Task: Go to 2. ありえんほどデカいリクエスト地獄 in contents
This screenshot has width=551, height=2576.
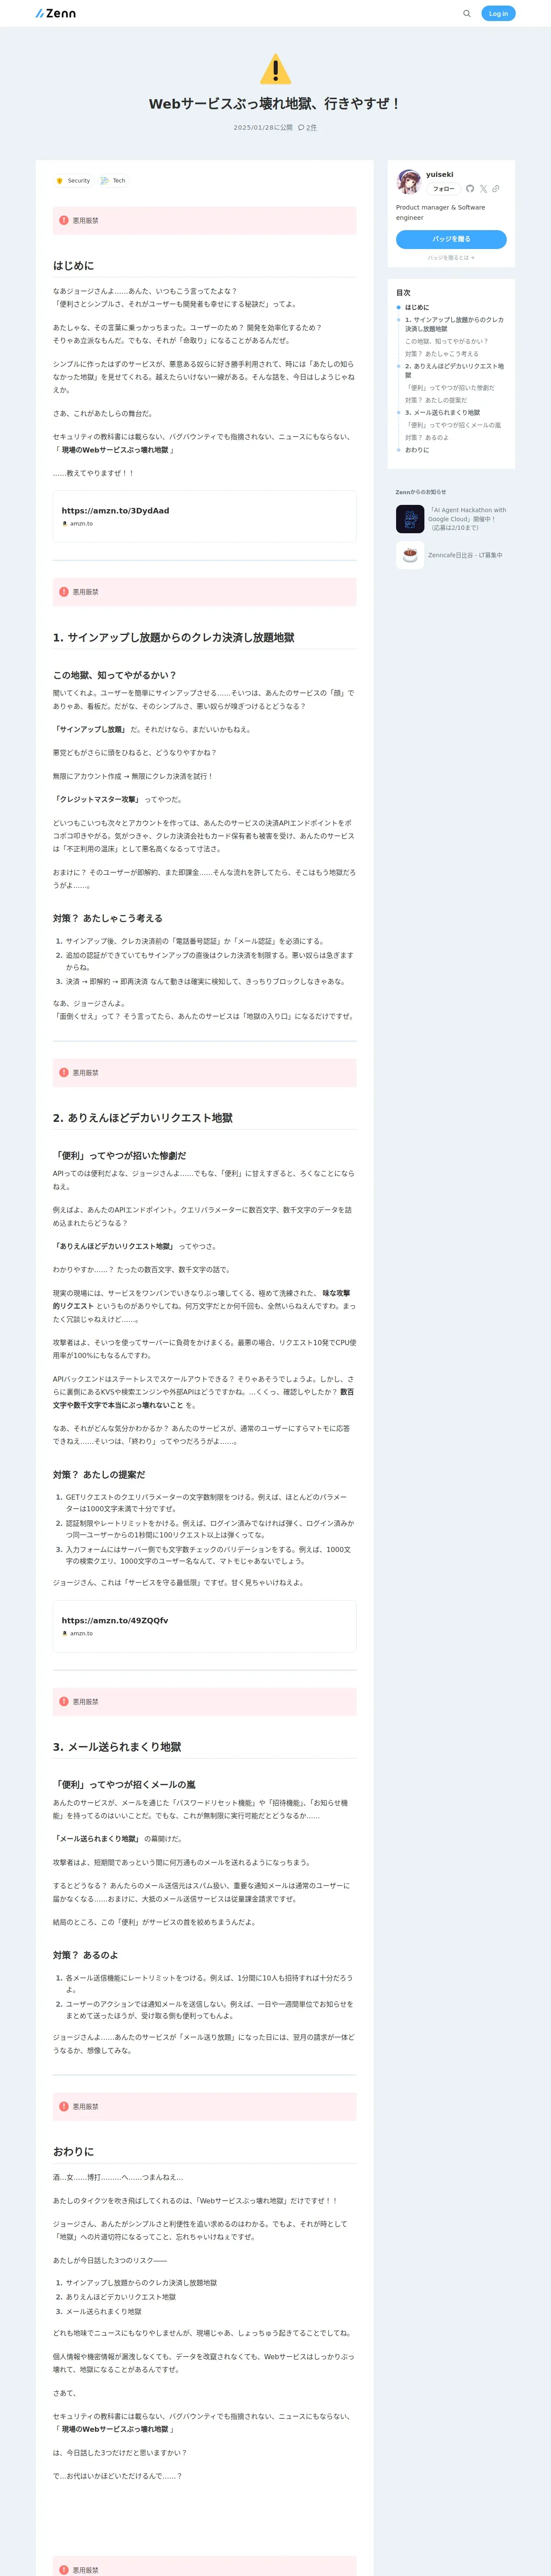Action: (x=455, y=370)
